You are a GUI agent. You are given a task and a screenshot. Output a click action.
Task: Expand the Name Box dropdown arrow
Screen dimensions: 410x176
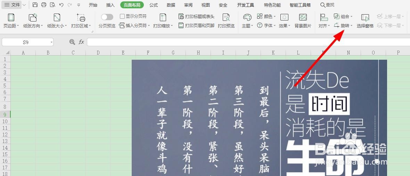51,42
